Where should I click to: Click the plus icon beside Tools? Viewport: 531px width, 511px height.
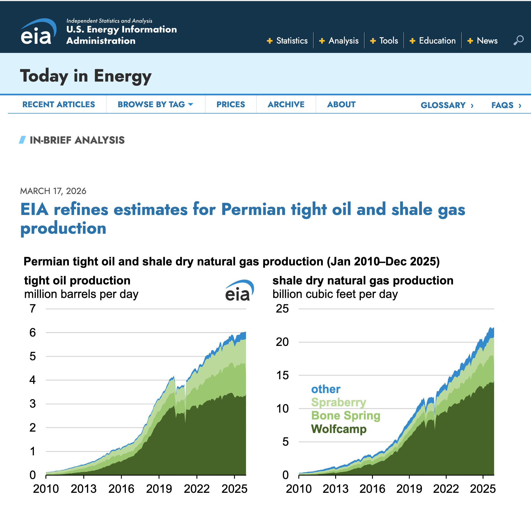(x=373, y=41)
